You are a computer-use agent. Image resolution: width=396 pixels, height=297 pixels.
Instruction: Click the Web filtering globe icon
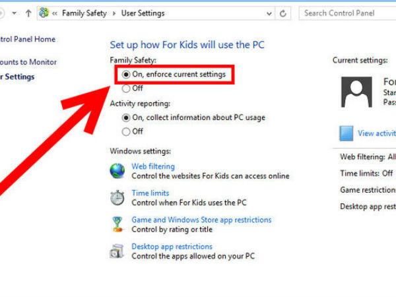pyautogui.click(x=117, y=172)
